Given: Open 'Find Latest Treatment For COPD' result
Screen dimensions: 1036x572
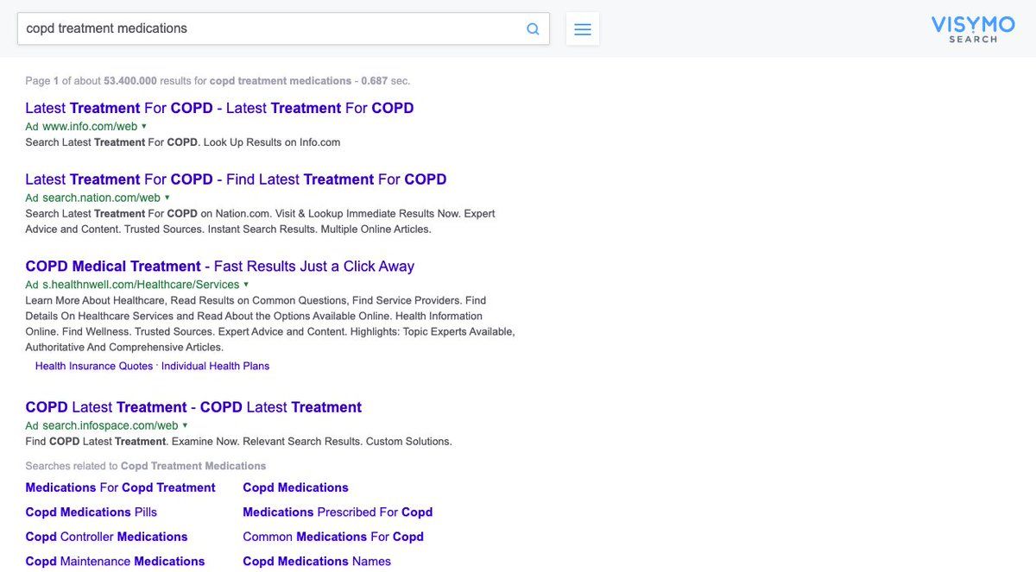Looking at the screenshot, I should pos(236,179).
